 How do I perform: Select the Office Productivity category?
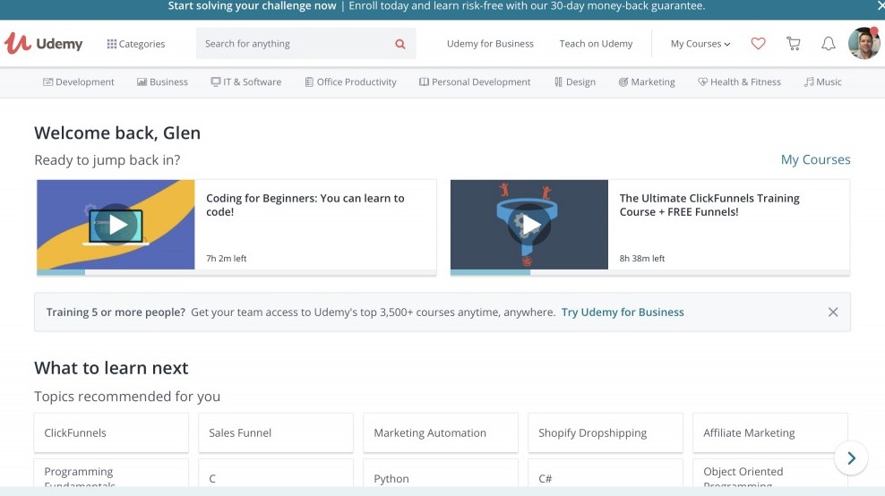click(x=350, y=81)
